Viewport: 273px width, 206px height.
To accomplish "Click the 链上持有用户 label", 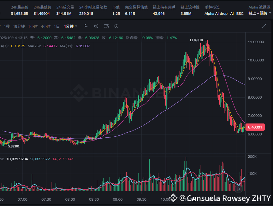I will click(x=164, y=7).
